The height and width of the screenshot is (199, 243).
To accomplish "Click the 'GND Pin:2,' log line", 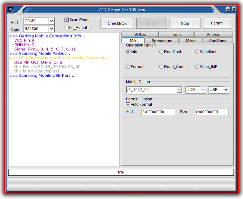I will [x=25, y=45].
